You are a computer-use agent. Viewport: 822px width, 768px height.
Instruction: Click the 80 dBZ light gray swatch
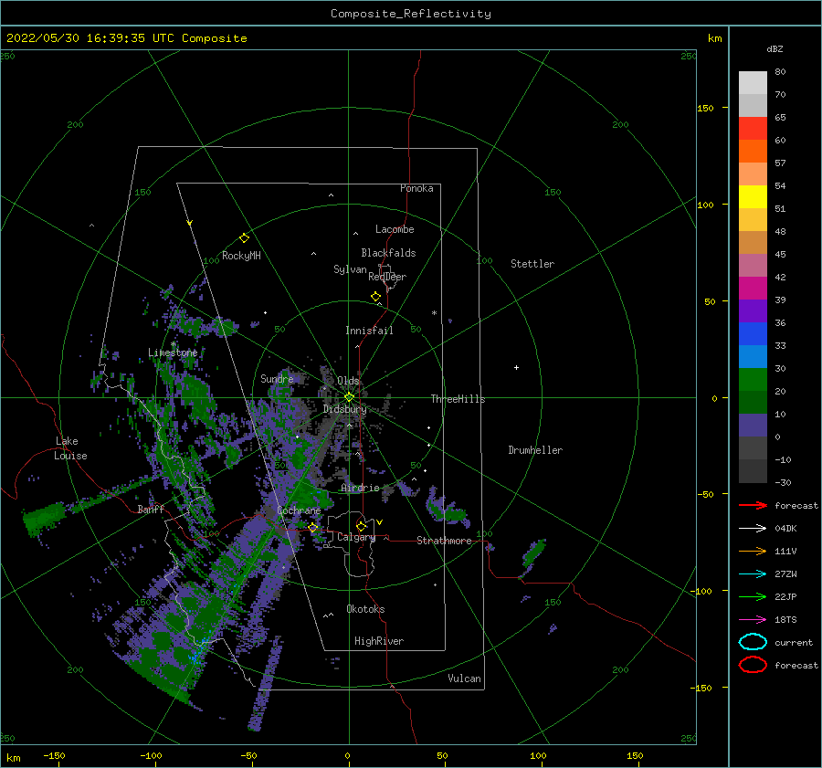pos(753,83)
